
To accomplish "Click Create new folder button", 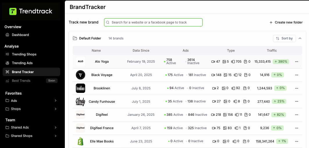I will click(x=286, y=22).
